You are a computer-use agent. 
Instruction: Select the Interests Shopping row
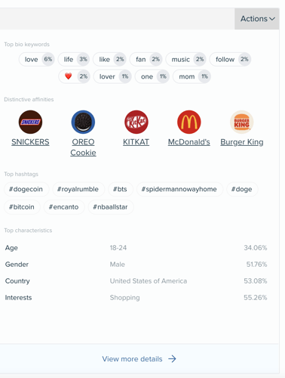(136, 298)
